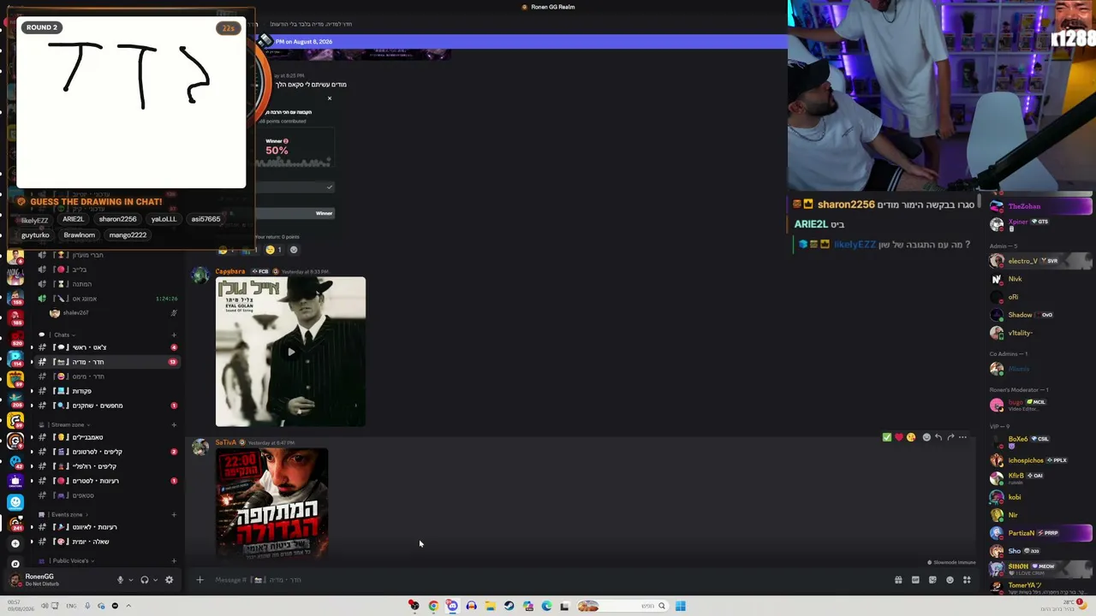The height and width of the screenshot is (616, 1096).
Task: Play the Eyal Golan video attachment
Action: [291, 352]
